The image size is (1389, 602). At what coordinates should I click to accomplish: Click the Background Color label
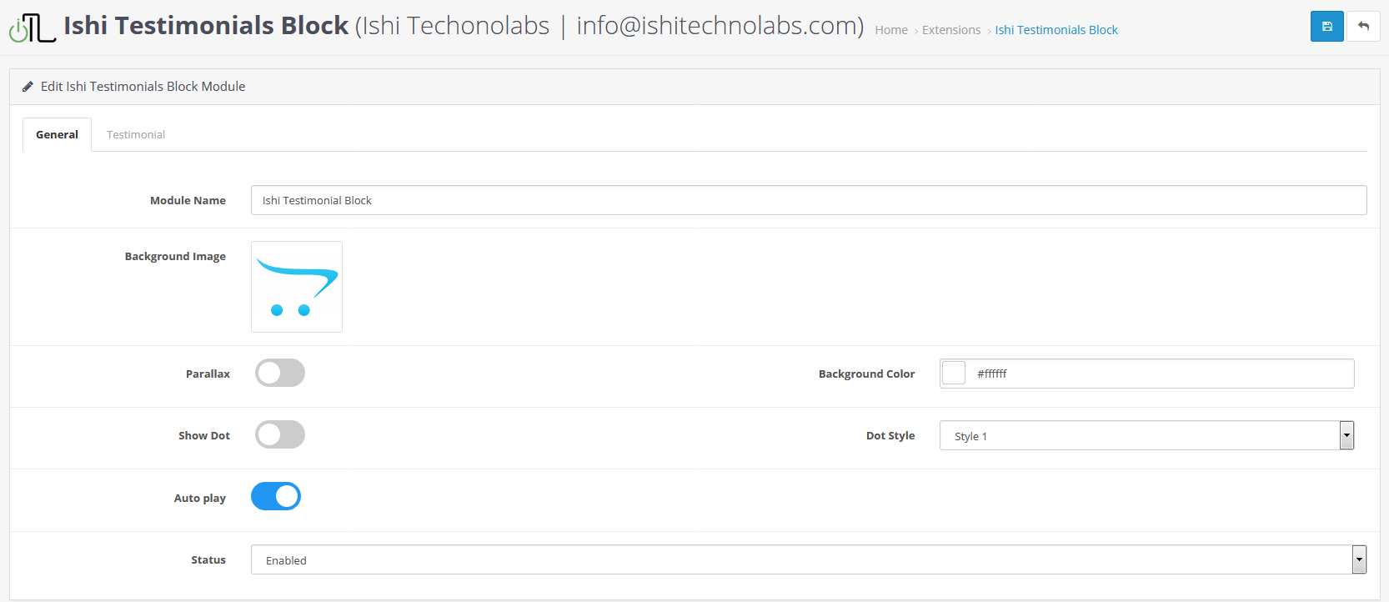click(x=866, y=374)
